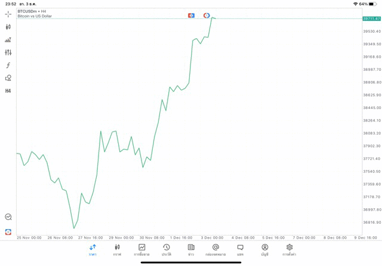Viewport: 382px width, 266px height.
Task: Select the objects and shapes tool
Action: coord(8,78)
